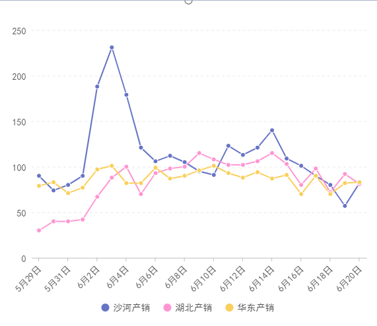This screenshot has height=326, width=377.
Task: Select the lowest pink point at 5月29日
Action: 39,230
